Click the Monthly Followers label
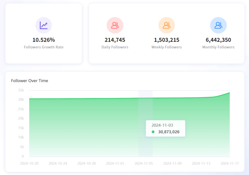 pyautogui.click(x=218, y=47)
